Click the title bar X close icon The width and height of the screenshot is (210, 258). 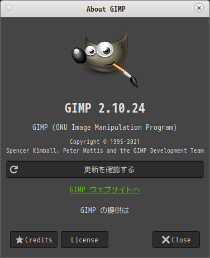199,8
